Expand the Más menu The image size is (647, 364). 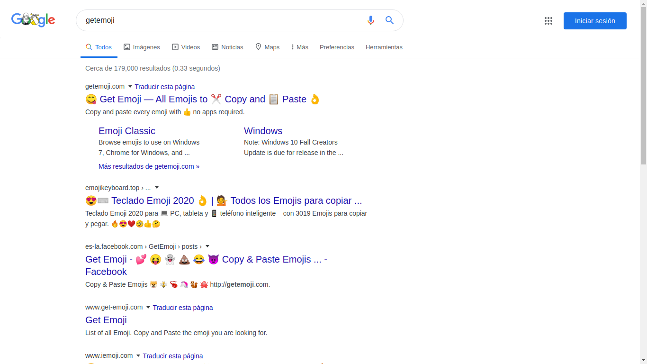[299, 47]
